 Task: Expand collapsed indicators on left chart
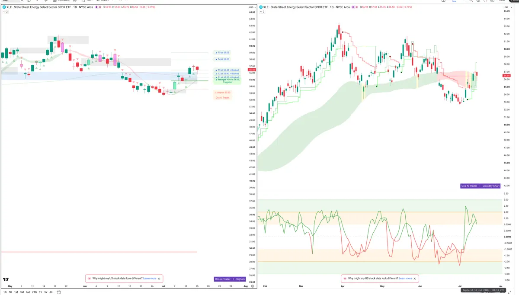pos(5,12)
